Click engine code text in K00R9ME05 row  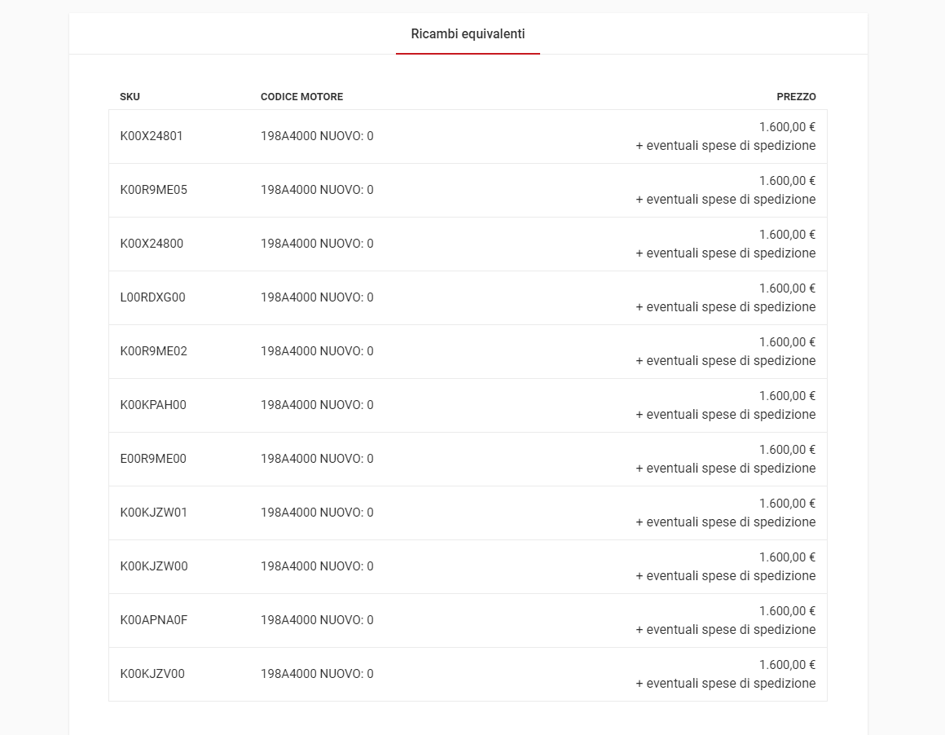tap(317, 190)
